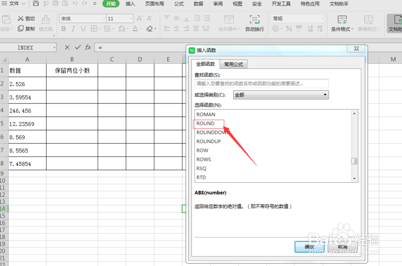The width and height of the screenshot is (402, 266).
Task: Click the Copy (复制) button
Action: (x=26, y=29)
